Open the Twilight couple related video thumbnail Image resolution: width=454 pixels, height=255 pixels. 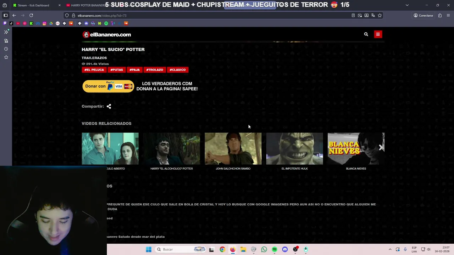point(110,149)
